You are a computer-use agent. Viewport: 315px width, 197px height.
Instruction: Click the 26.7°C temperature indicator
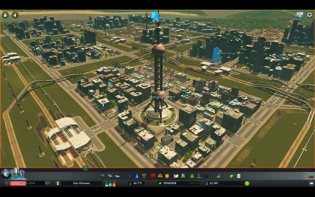pos(136,183)
